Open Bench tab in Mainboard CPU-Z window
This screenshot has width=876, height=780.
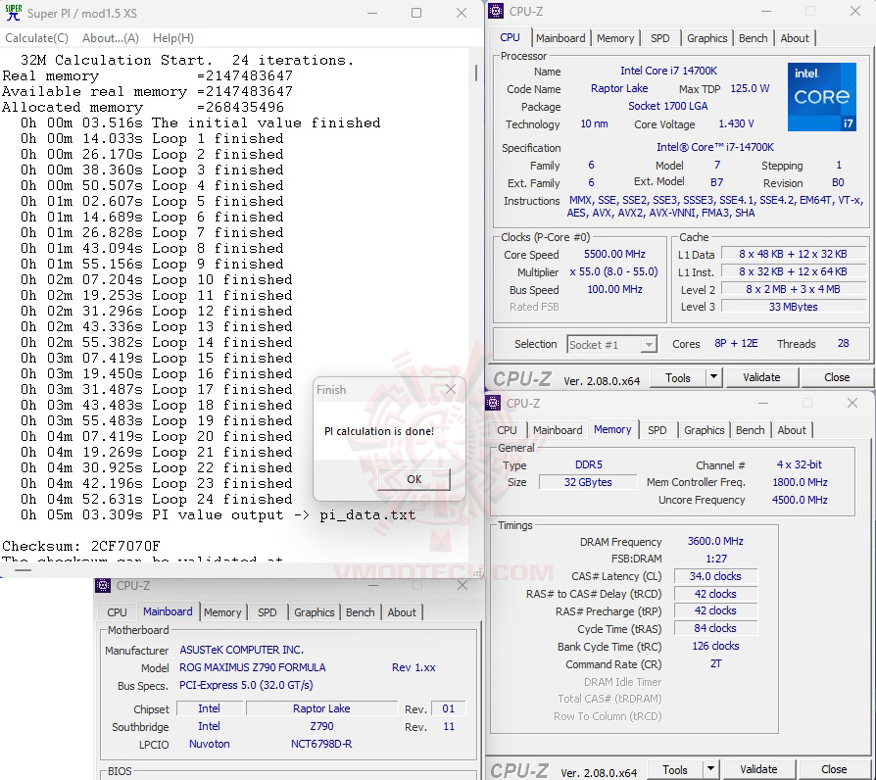(361, 612)
